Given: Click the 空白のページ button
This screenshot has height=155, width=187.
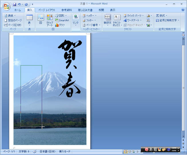Looking at the screenshot, I should click(x=13, y=20).
